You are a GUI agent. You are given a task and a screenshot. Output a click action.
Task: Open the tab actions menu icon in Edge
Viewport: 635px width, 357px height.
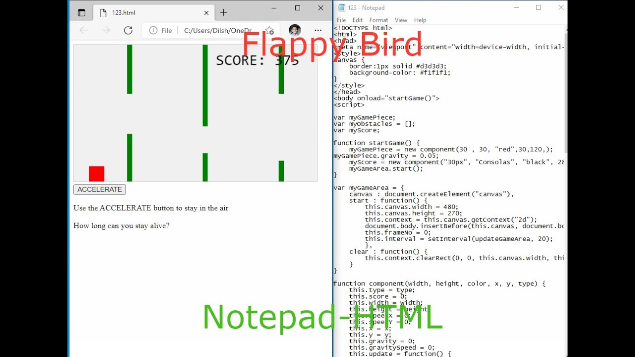pyautogui.click(x=82, y=13)
